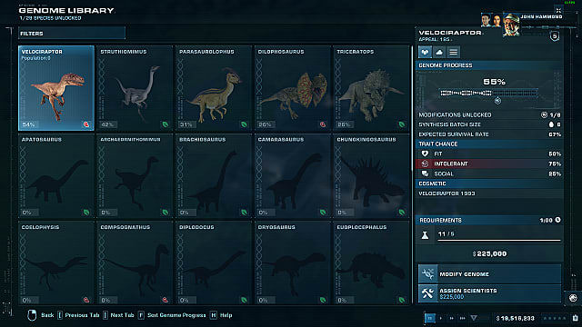Click the clock icon next to 1:00
Image resolution: width=582 pixels, height=327 pixels.
(x=557, y=220)
